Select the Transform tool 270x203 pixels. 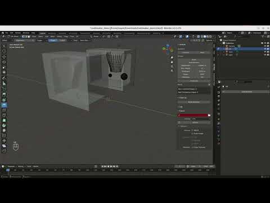pos(4,72)
